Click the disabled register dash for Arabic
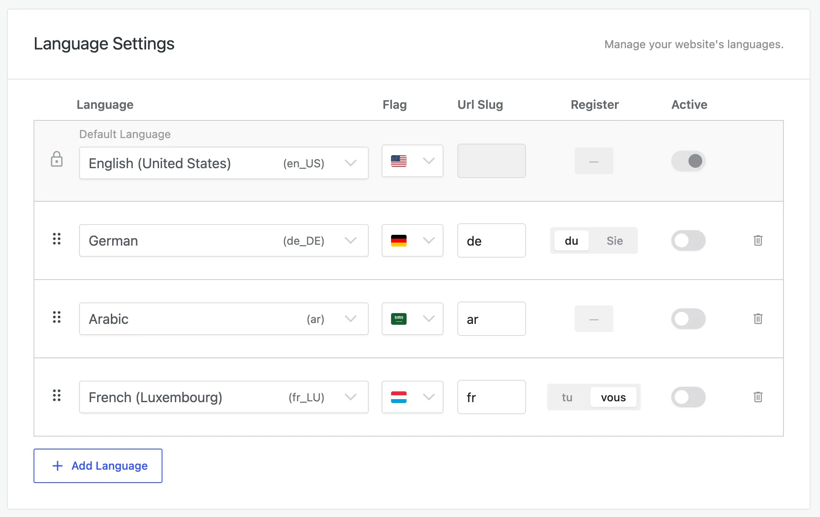This screenshot has width=820, height=517. [x=594, y=319]
